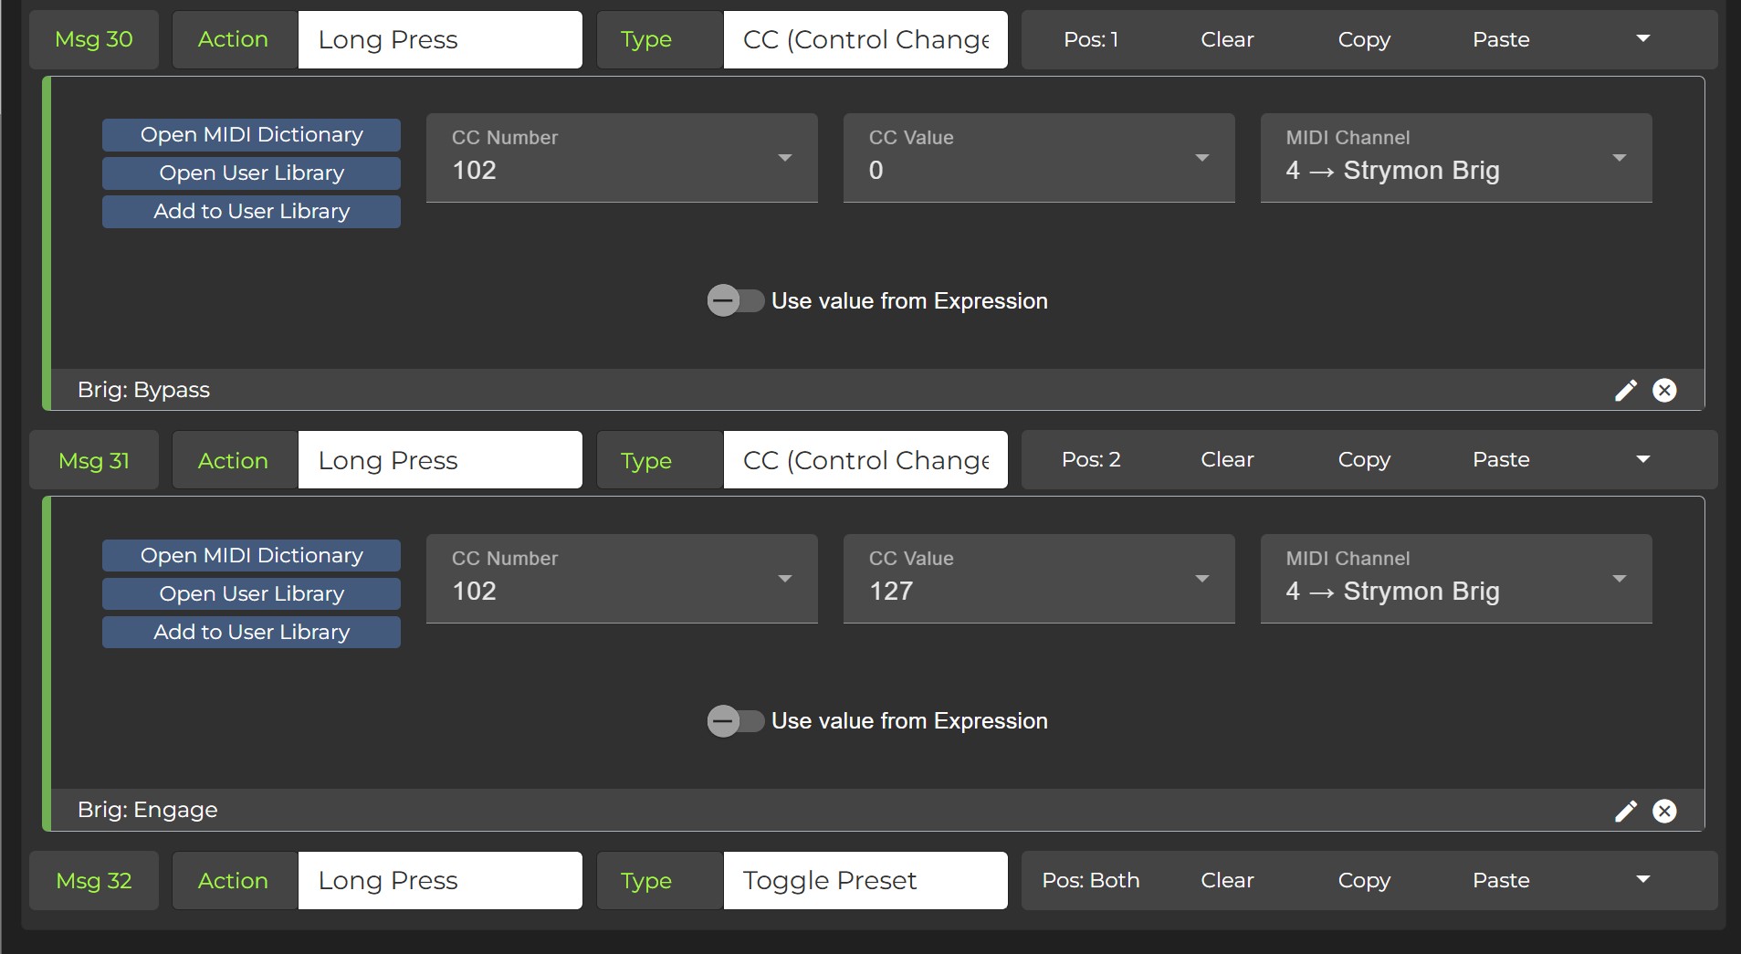1741x954 pixels.
Task: Expand the Msg 32 options dropdown arrow
Action: pyautogui.click(x=1643, y=880)
